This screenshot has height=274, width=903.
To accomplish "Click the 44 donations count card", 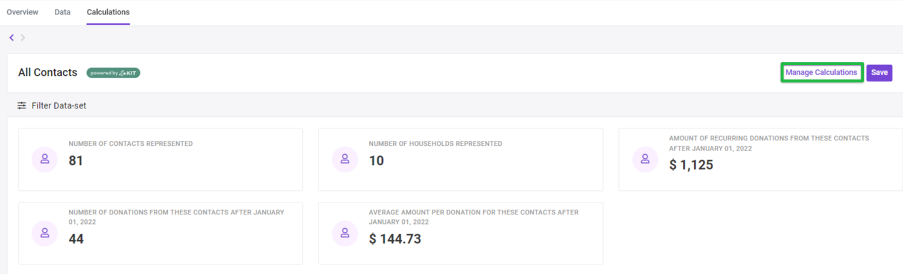I will coord(160,233).
